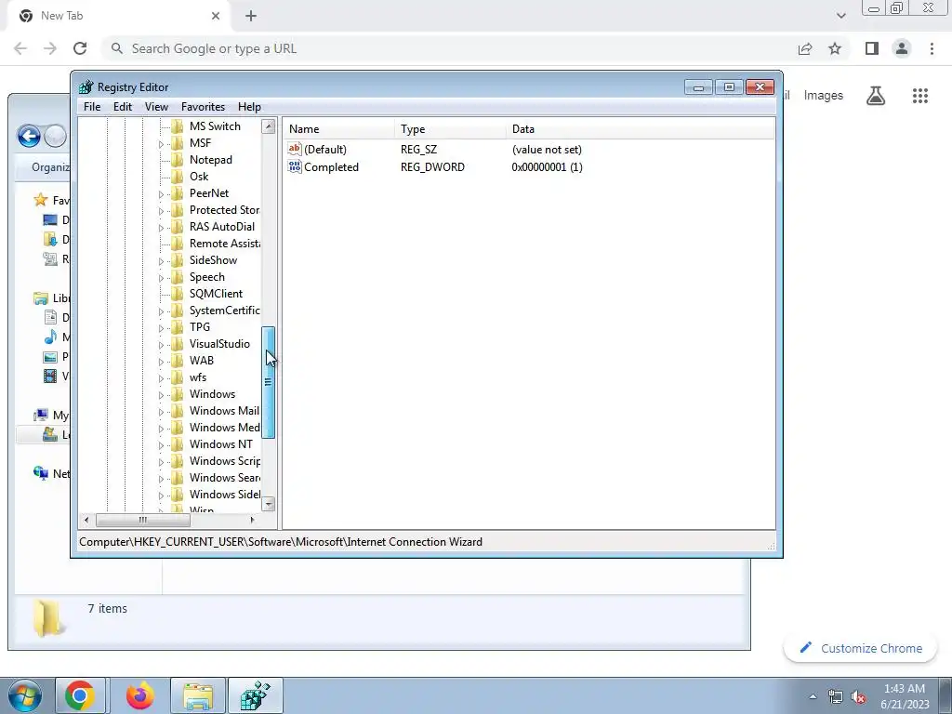
Task: Select the Notepad key folder icon
Action: coord(178,160)
